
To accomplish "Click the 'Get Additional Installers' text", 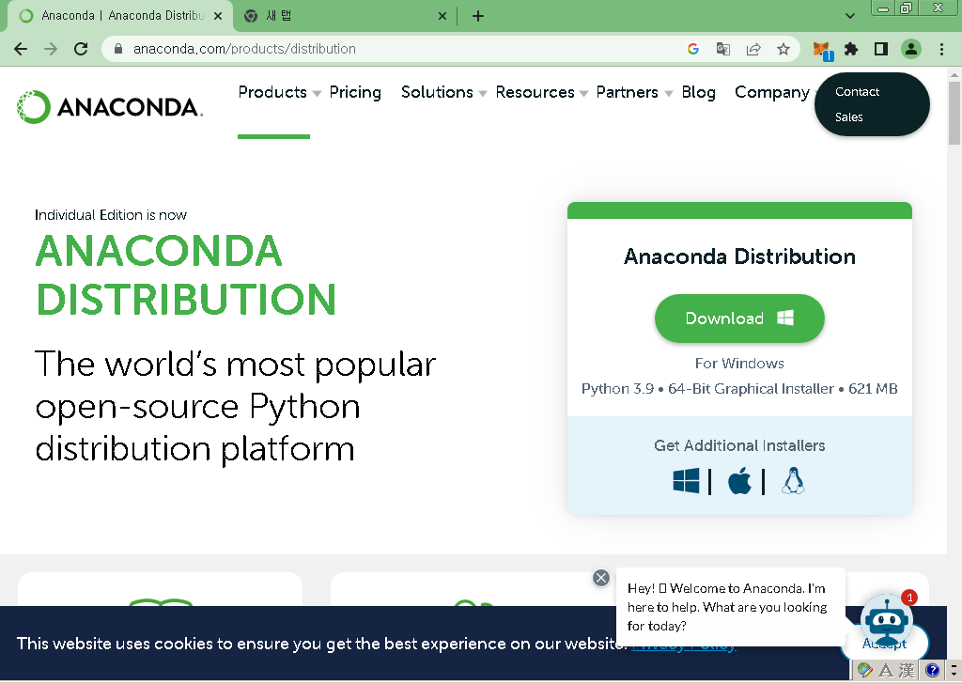I will 739,445.
